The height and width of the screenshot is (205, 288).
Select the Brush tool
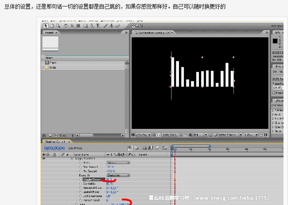coord(105,26)
